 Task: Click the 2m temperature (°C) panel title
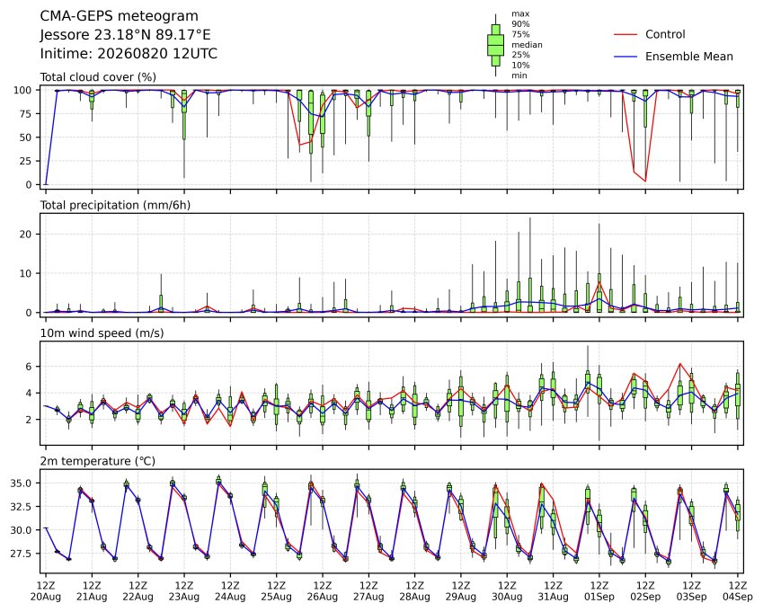point(97,461)
